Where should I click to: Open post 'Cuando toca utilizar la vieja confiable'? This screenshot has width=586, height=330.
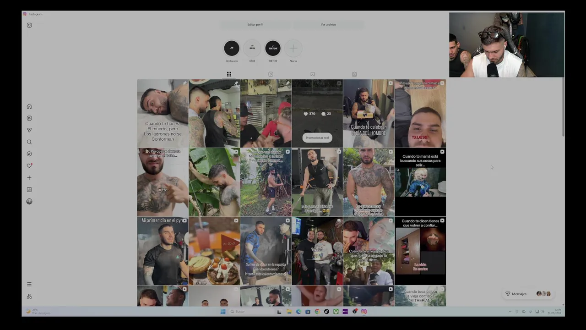[420, 296]
